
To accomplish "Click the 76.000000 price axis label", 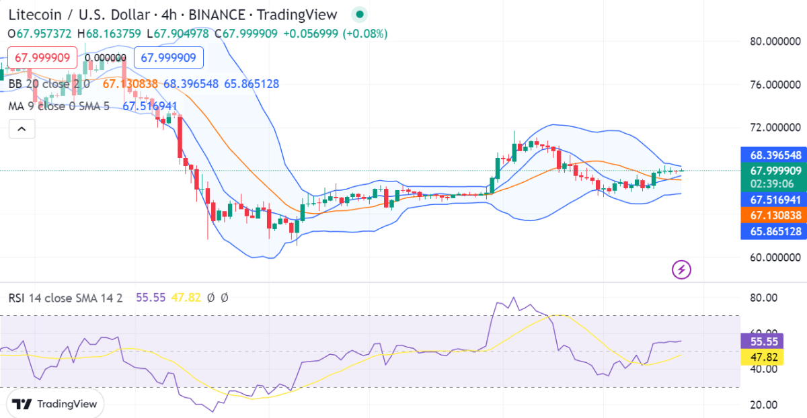I will [x=775, y=85].
